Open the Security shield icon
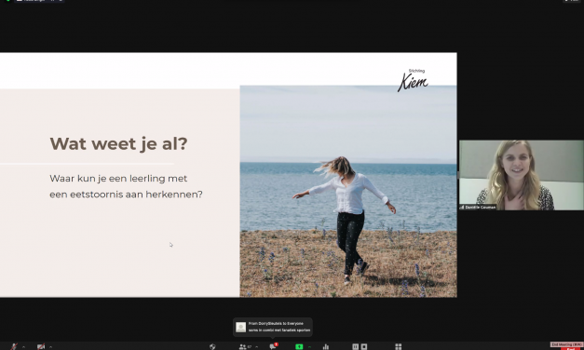Image resolution: width=584 pixels, height=350 pixels. [x=212, y=346]
